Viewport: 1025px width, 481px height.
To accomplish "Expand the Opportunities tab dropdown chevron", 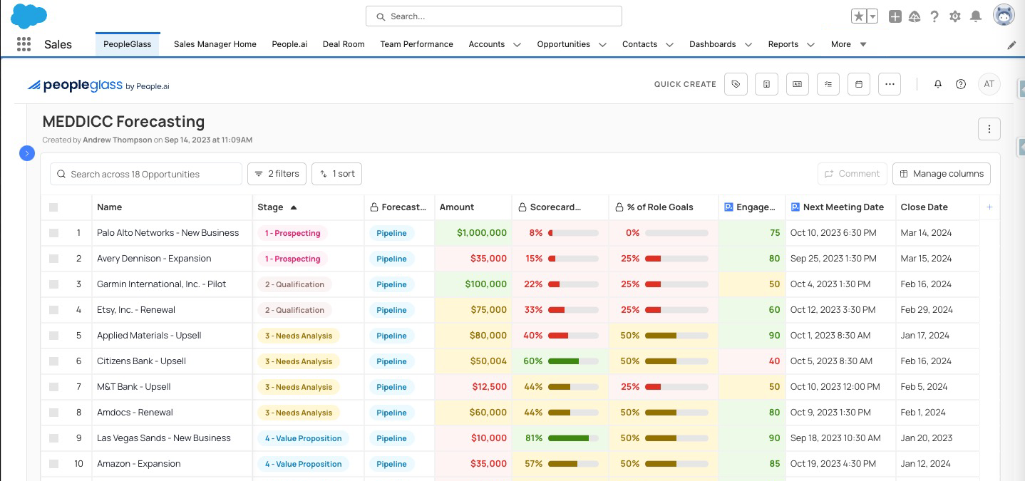I will click(x=602, y=45).
